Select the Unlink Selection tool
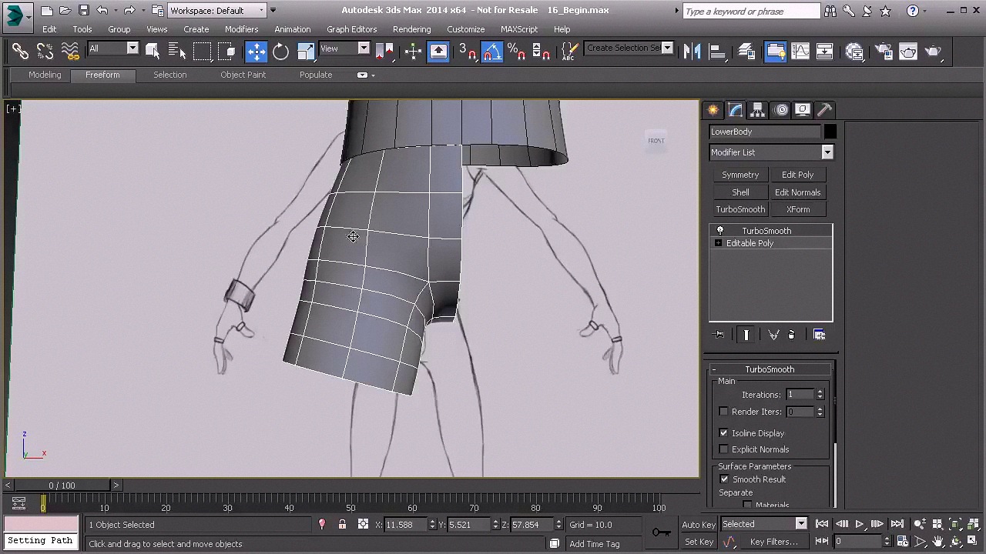Image resolution: width=986 pixels, height=554 pixels. [x=45, y=52]
